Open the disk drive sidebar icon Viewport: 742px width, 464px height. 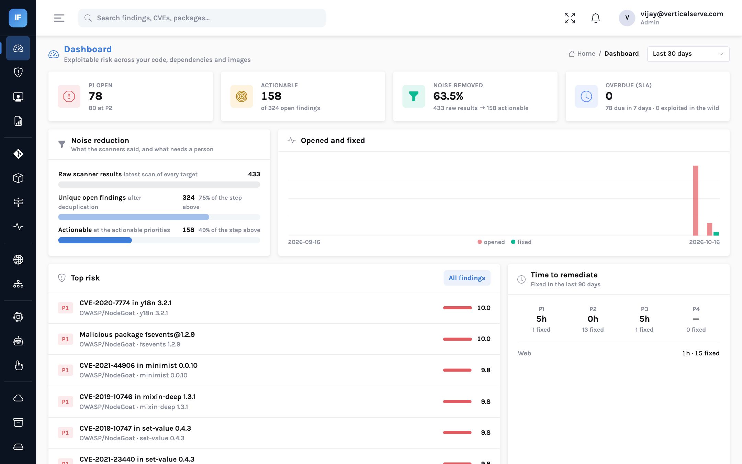(18, 447)
